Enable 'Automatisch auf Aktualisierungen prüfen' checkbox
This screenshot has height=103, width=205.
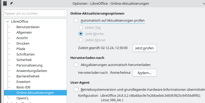76,20
